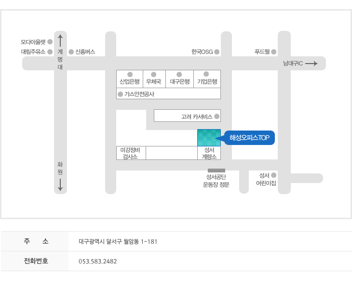
Task: Select the 성서 어린이집 marker dot
Action: click(274, 175)
